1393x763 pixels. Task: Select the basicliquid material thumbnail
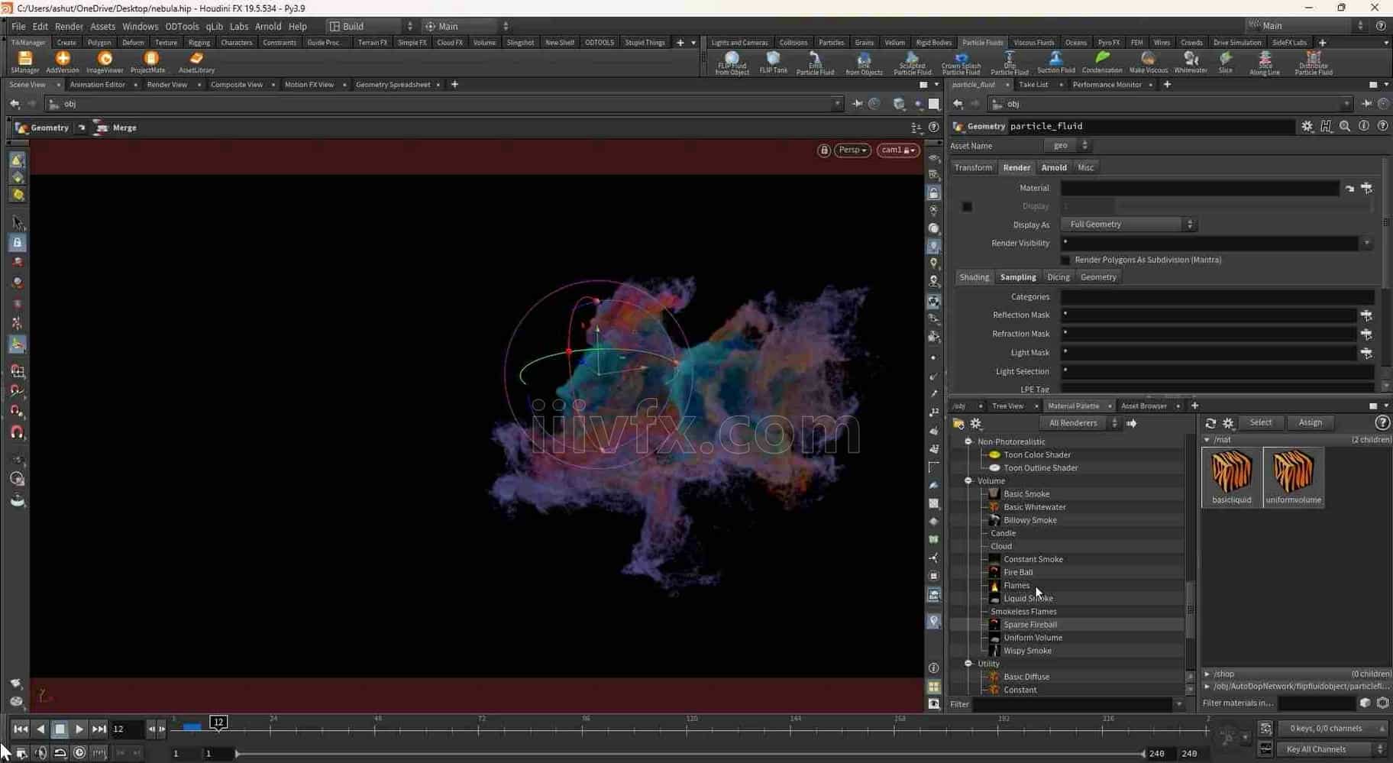tap(1231, 477)
